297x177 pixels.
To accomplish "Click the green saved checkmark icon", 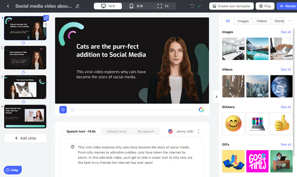I will pos(199,6).
